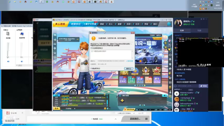Click the 菜单 button at bottom left
The width and height of the screenshot is (224, 126).
coord(57,108)
